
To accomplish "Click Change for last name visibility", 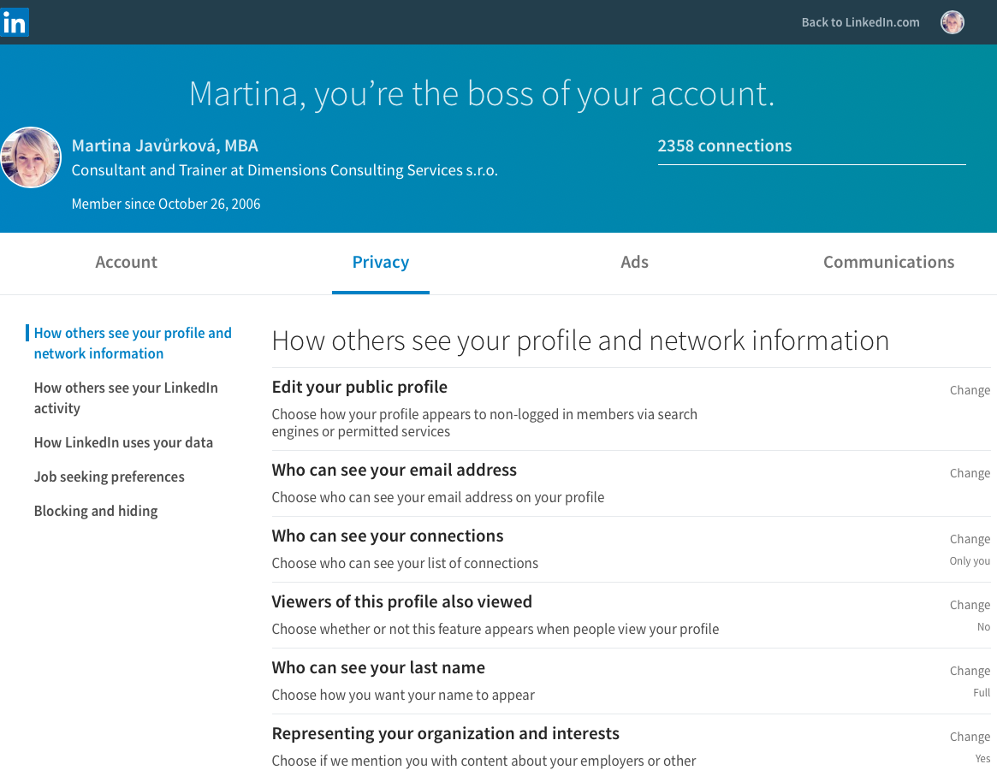I will coord(970,671).
